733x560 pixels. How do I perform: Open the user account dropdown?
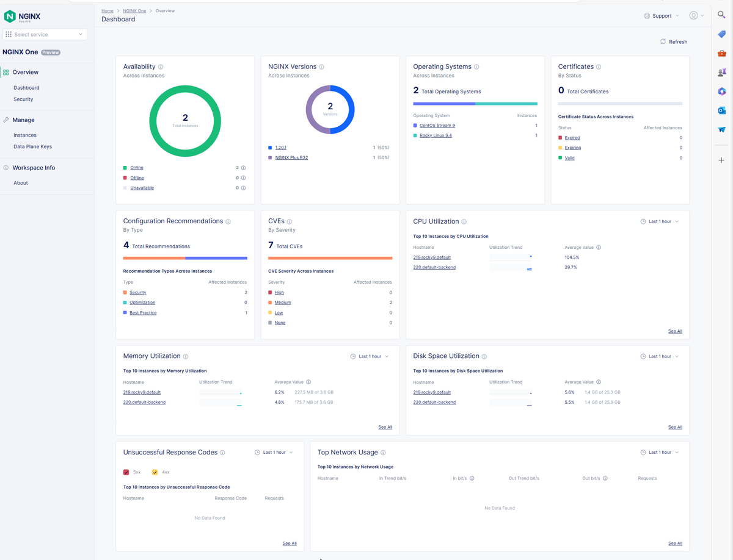tap(696, 16)
